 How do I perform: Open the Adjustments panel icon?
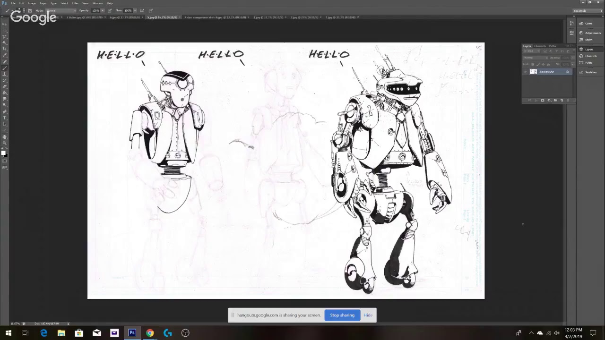tap(581, 33)
